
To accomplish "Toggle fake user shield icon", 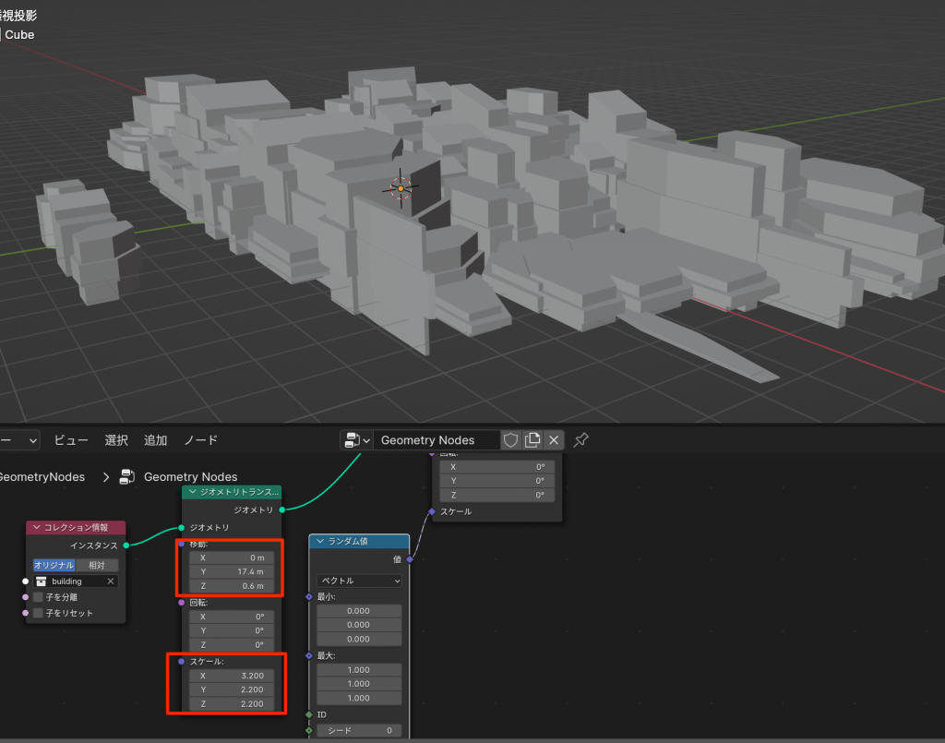I will point(511,440).
